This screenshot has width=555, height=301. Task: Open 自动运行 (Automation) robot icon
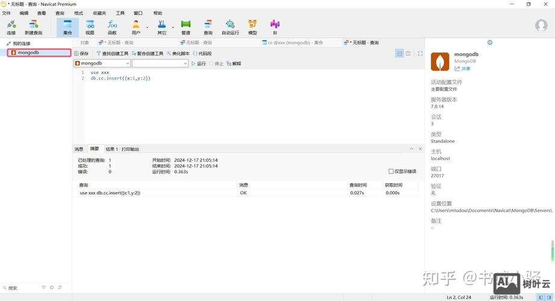(x=230, y=27)
